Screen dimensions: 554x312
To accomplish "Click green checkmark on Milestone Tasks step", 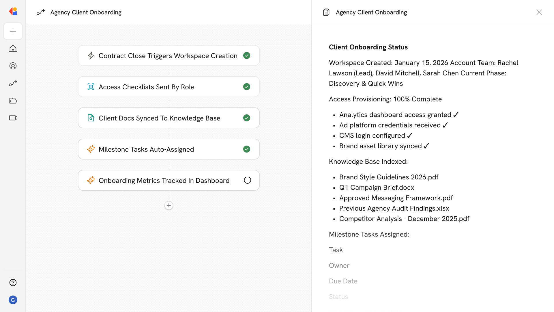I will coord(247,149).
